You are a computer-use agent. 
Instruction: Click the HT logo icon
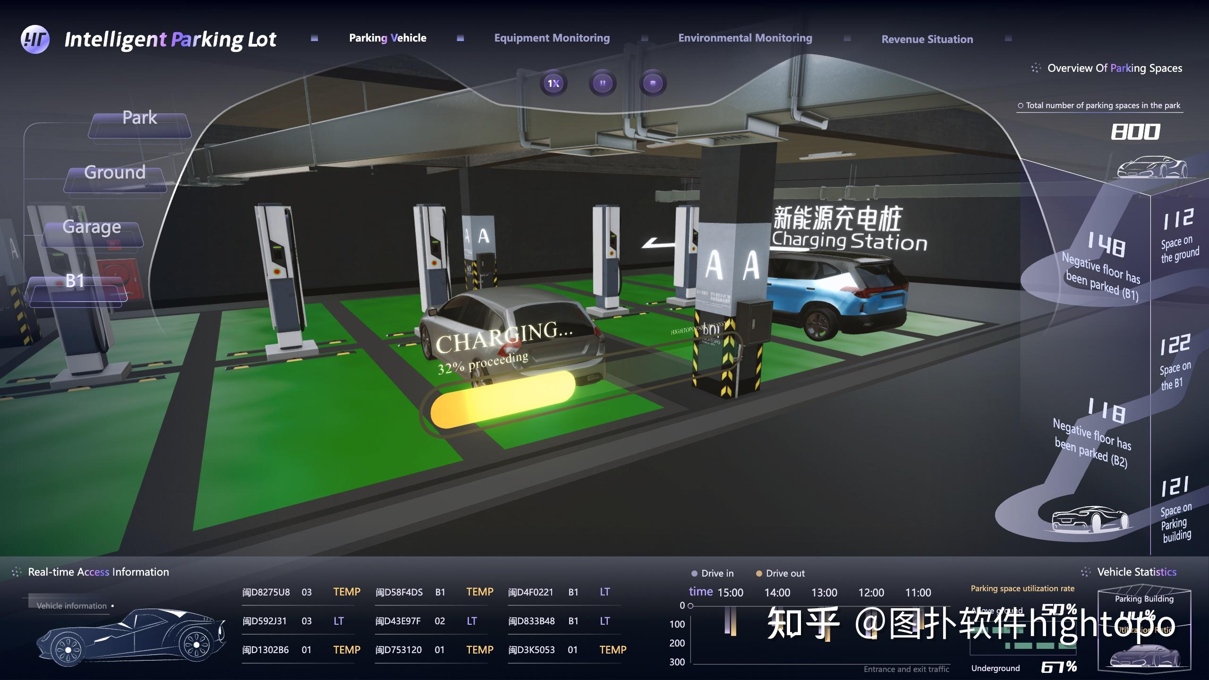(35, 39)
